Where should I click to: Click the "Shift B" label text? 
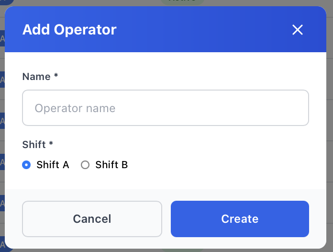pyautogui.click(x=111, y=165)
